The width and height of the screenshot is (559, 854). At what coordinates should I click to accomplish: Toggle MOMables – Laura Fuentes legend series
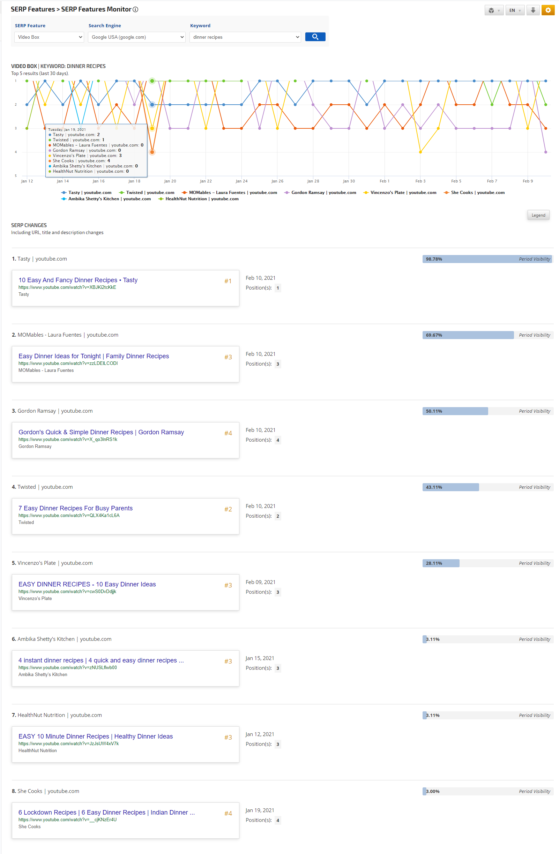click(229, 193)
